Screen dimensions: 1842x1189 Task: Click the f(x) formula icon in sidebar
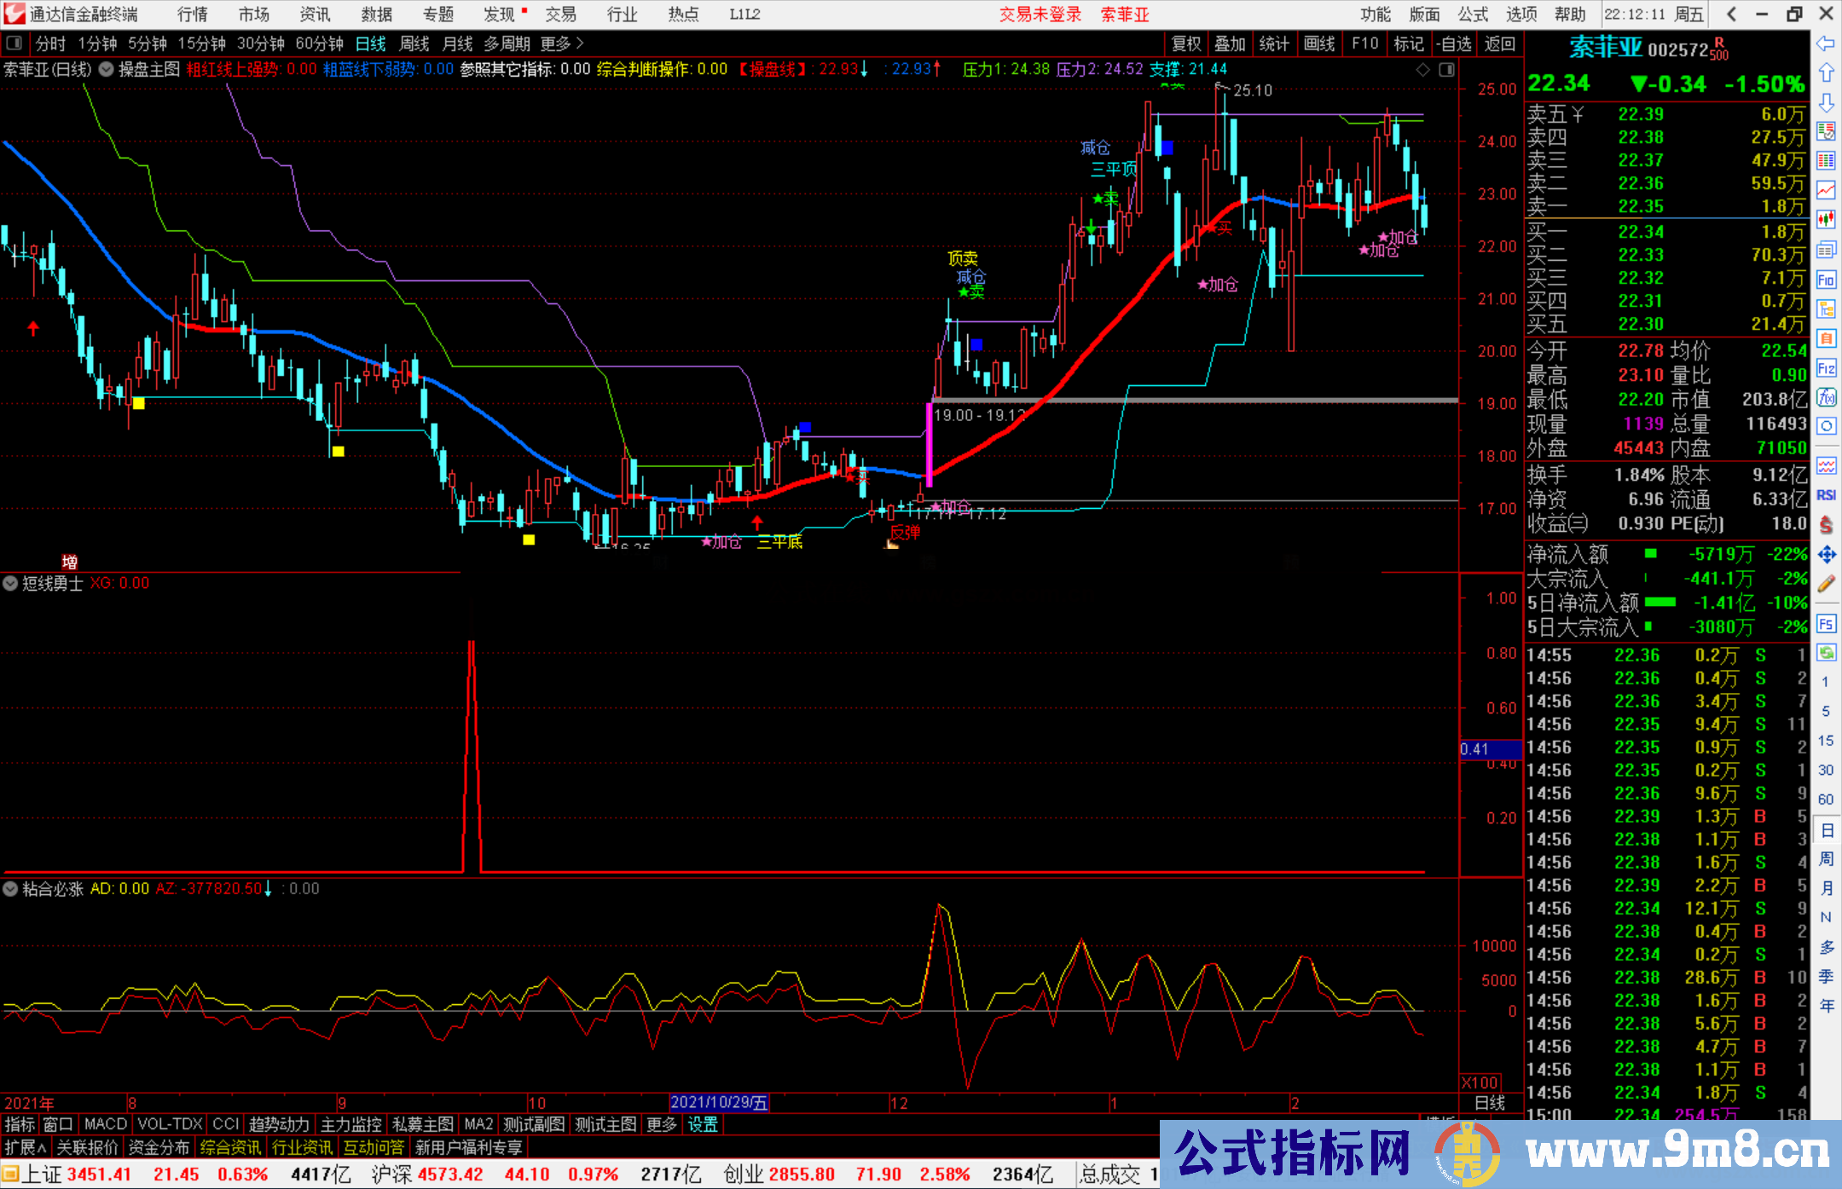pyautogui.click(x=1826, y=397)
